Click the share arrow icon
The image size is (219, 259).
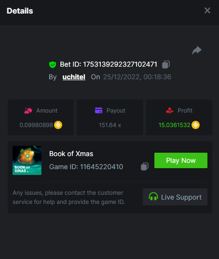click(x=197, y=50)
